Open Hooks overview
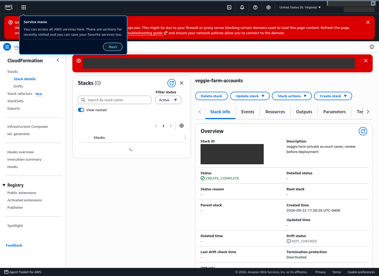 click(x=21, y=152)
